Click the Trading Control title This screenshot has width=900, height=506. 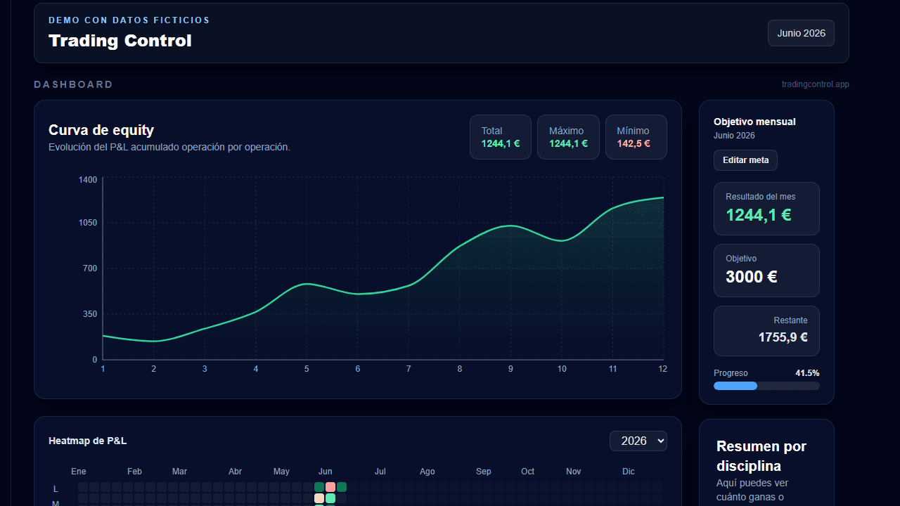(x=120, y=41)
